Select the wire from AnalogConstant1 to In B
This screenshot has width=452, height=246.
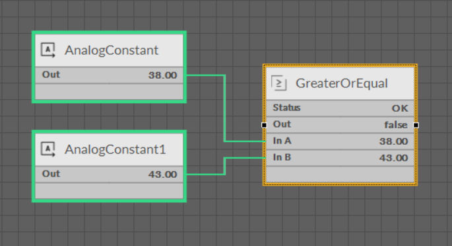click(x=224, y=166)
